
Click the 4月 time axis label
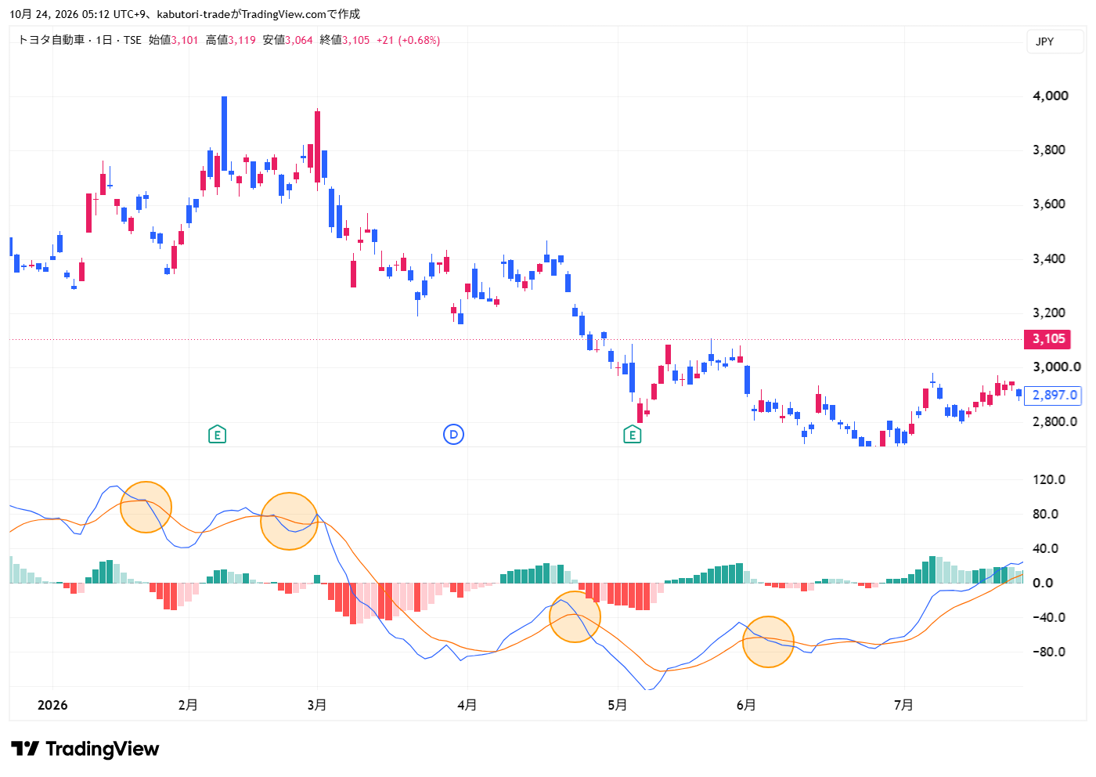[x=467, y=705]
